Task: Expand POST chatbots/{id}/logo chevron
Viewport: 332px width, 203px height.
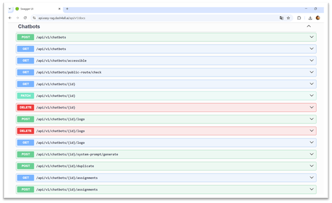Action: point(312,119)
